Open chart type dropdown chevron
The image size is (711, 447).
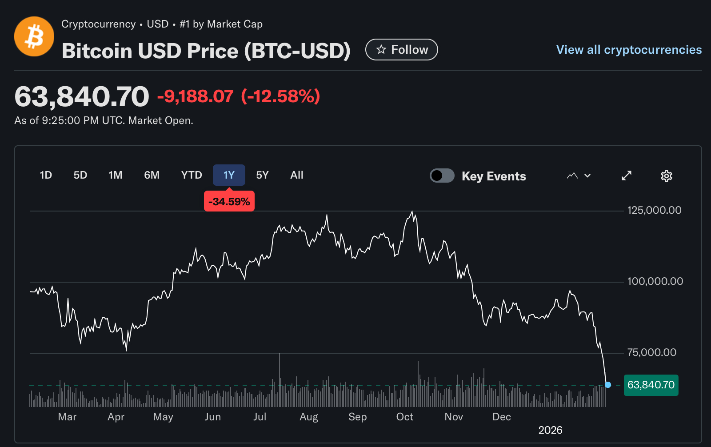(x=587, y=176)
